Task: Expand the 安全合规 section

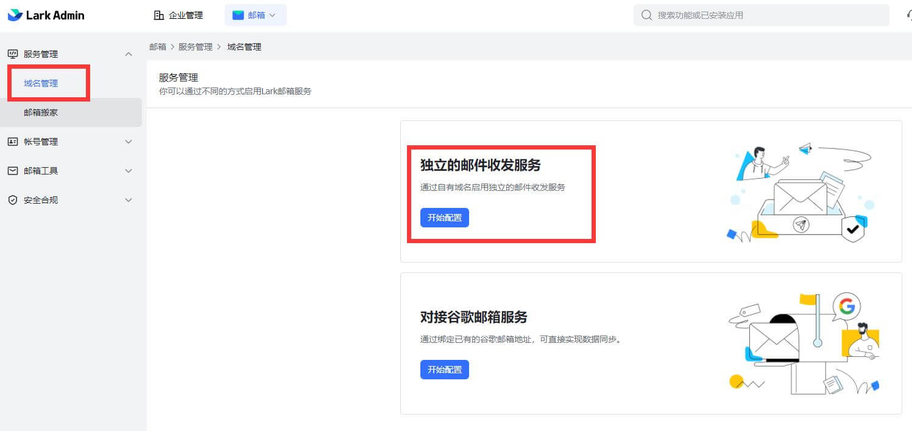Action: point(129,200)
